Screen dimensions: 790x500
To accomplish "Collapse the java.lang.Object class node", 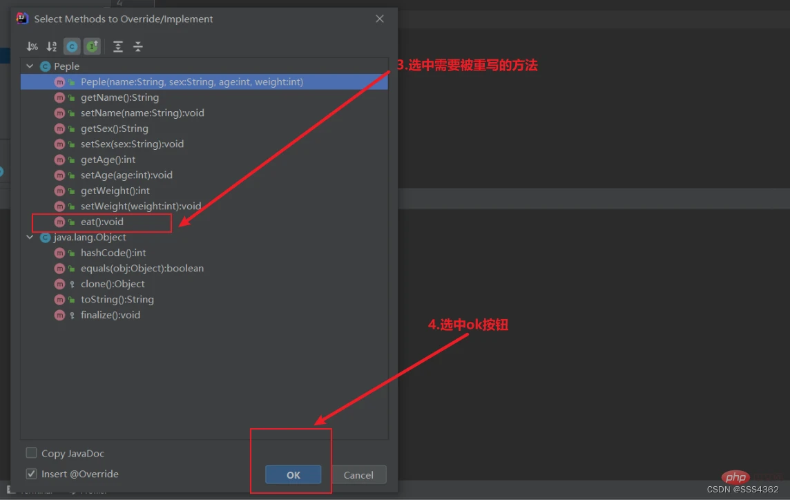I will click(x=30, y=237).
